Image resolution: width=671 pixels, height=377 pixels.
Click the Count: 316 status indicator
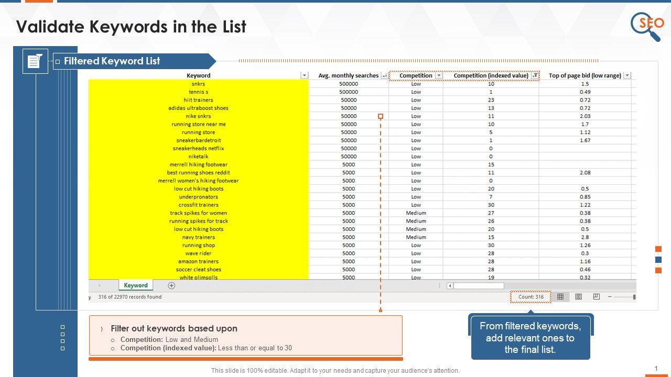[531, 297]
